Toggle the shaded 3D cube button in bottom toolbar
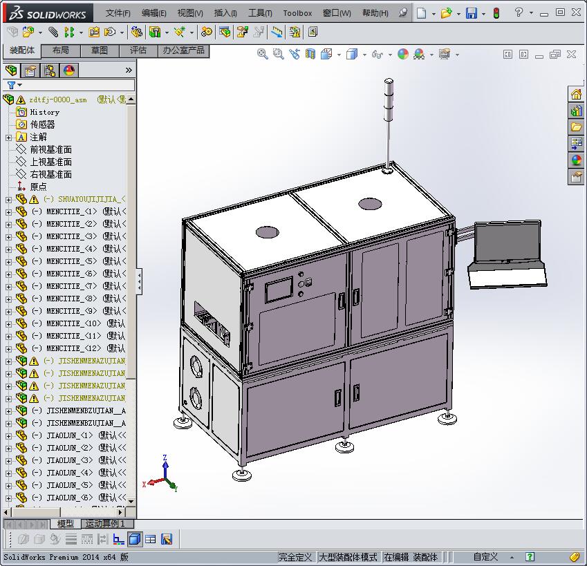The width and height of the screenshot is (587, 566). pos(135,539)
